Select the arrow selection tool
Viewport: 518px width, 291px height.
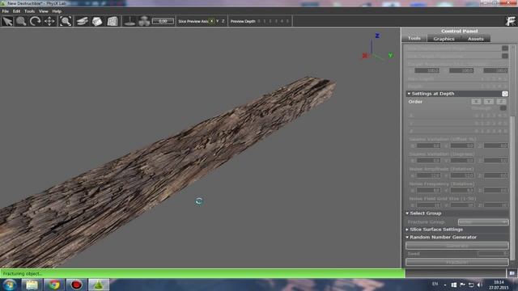point(7,21)
